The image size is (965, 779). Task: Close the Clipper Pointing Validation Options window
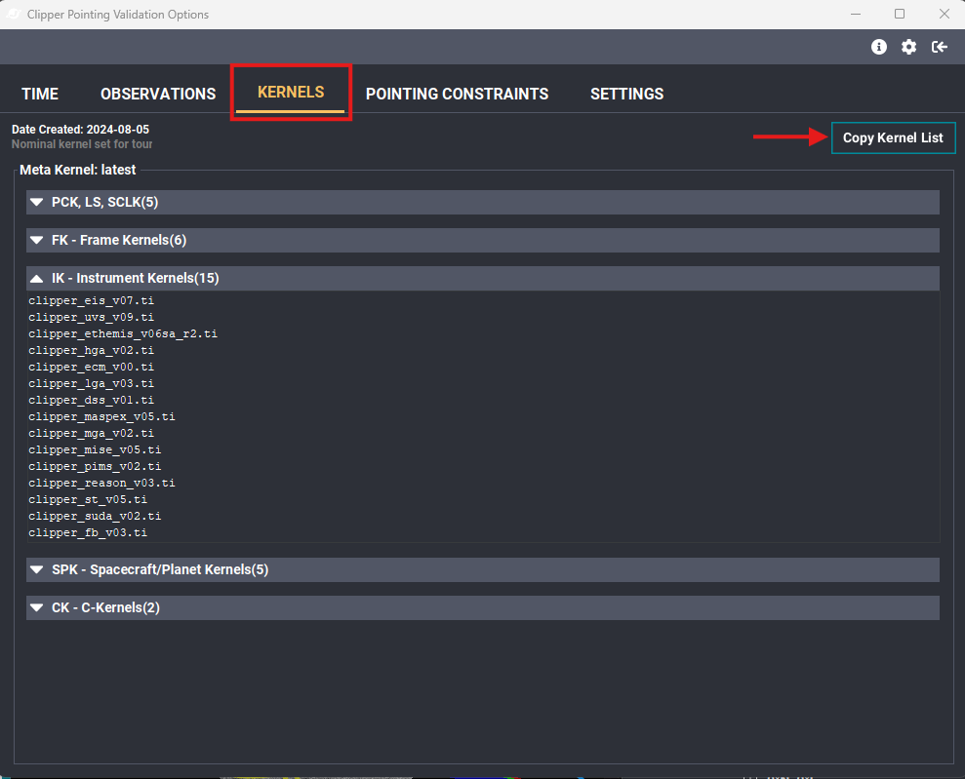coord(945,14)
